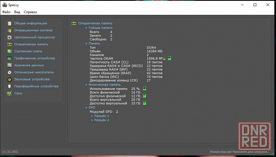Collapse the Память section
Image resolution: width=276 pixels, height=157 pixels.
click(x=86, y=44)
